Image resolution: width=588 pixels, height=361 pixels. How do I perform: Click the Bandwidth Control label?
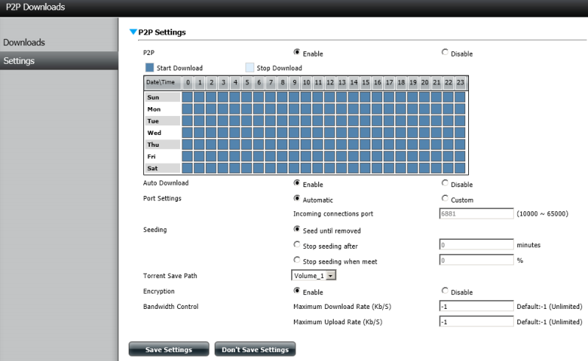[x=171, y=306]
